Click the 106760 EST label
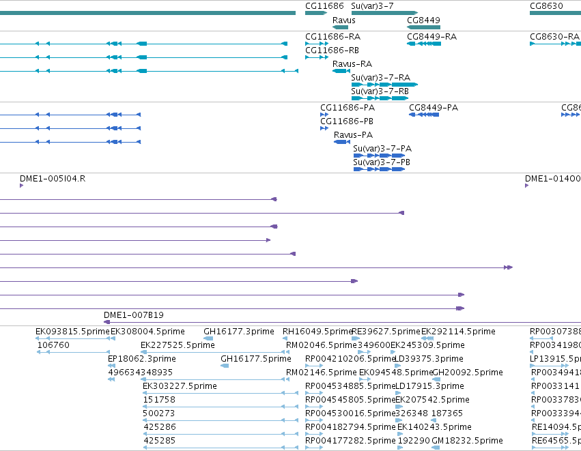Viewport: 581px width, 451px height. [53, 345]
